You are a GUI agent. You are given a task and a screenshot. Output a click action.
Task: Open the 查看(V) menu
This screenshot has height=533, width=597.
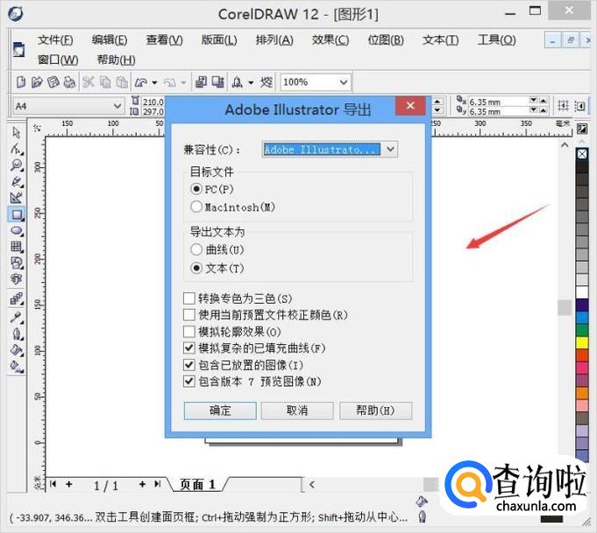point(165,40)
